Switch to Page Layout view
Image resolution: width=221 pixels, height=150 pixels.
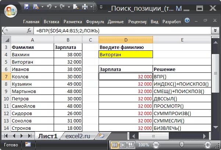point(122,145)
